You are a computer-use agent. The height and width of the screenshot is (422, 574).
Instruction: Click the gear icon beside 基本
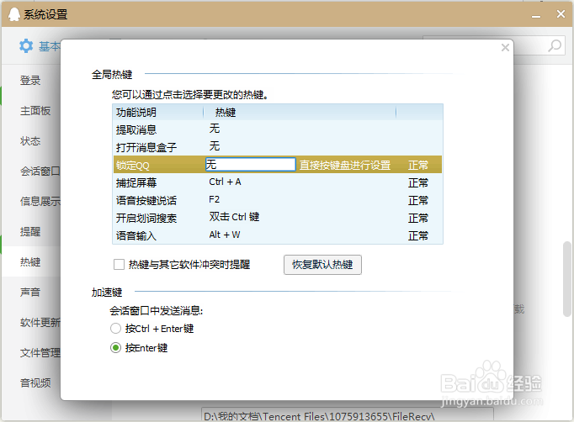pos(26,46)
